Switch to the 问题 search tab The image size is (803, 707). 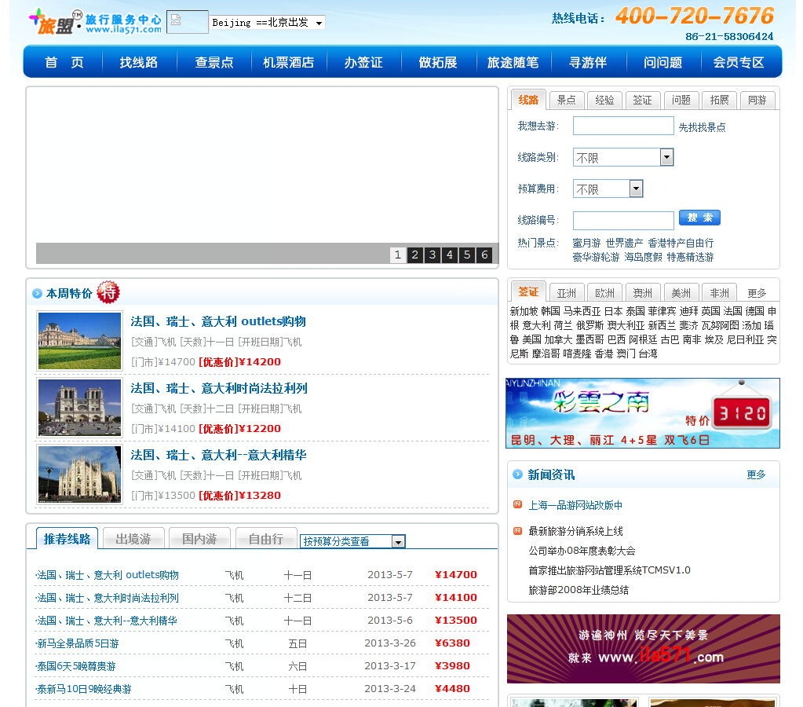point(681,100)
